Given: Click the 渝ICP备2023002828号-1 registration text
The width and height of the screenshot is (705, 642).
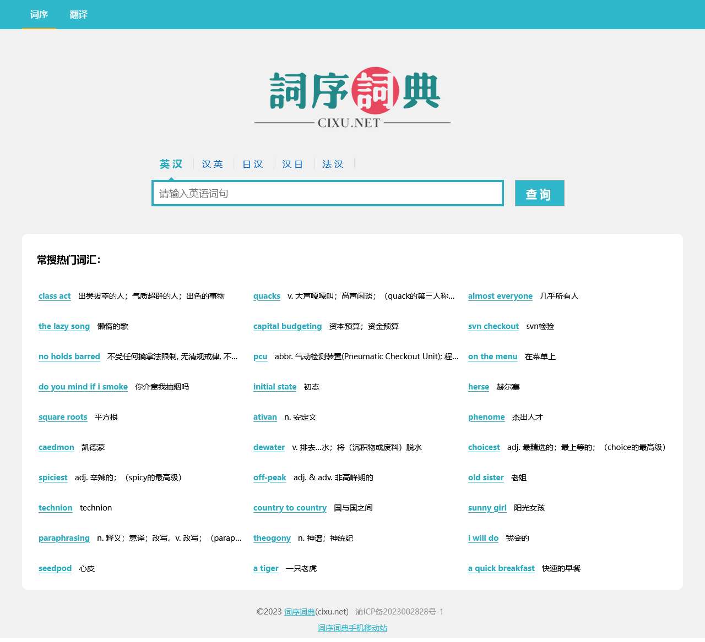Looking at the screenshot, I should (x=399, y=612).
